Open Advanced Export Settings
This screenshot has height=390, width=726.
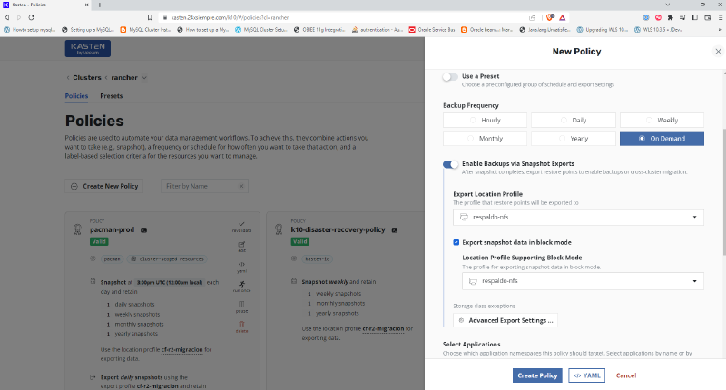(505, 320)
